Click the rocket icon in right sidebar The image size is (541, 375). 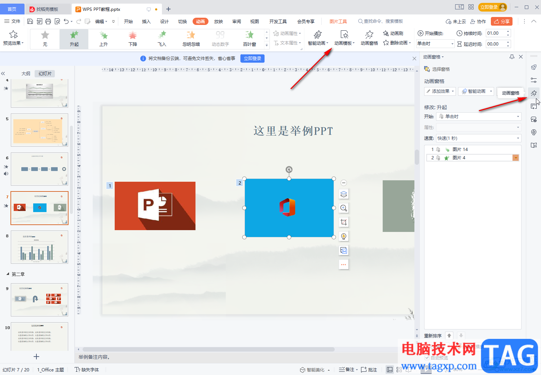coord(534,67)
